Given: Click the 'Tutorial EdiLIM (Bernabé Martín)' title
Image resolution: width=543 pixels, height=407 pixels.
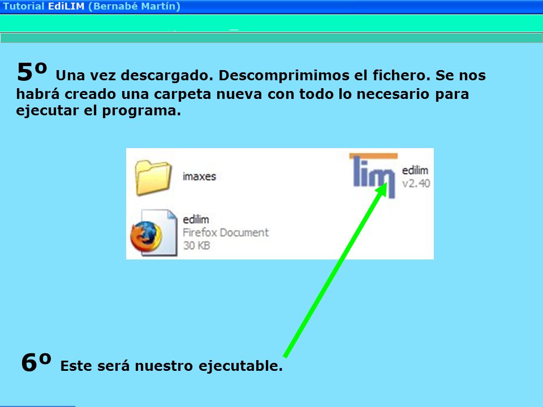Looking at the screenshot, I should click(x=92, y=6).
